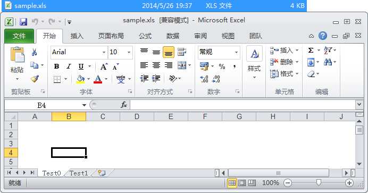368x193 pixels.
Task: Open the 文件 (File) tab
Action: (x=19, y=36)
